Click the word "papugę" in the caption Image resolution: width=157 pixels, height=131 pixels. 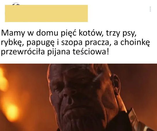(x=41, y=43)
